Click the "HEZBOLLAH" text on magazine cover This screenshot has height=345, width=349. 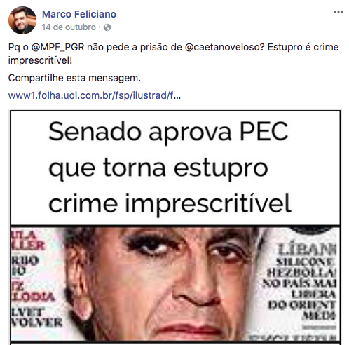pyautogui.click(x=302, y=272)
